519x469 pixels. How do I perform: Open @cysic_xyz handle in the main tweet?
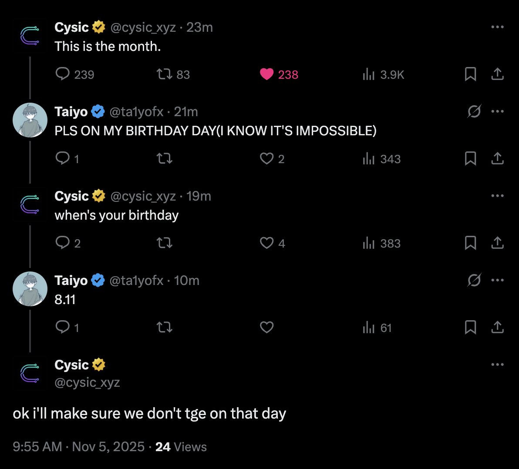[x=87, y=382]
